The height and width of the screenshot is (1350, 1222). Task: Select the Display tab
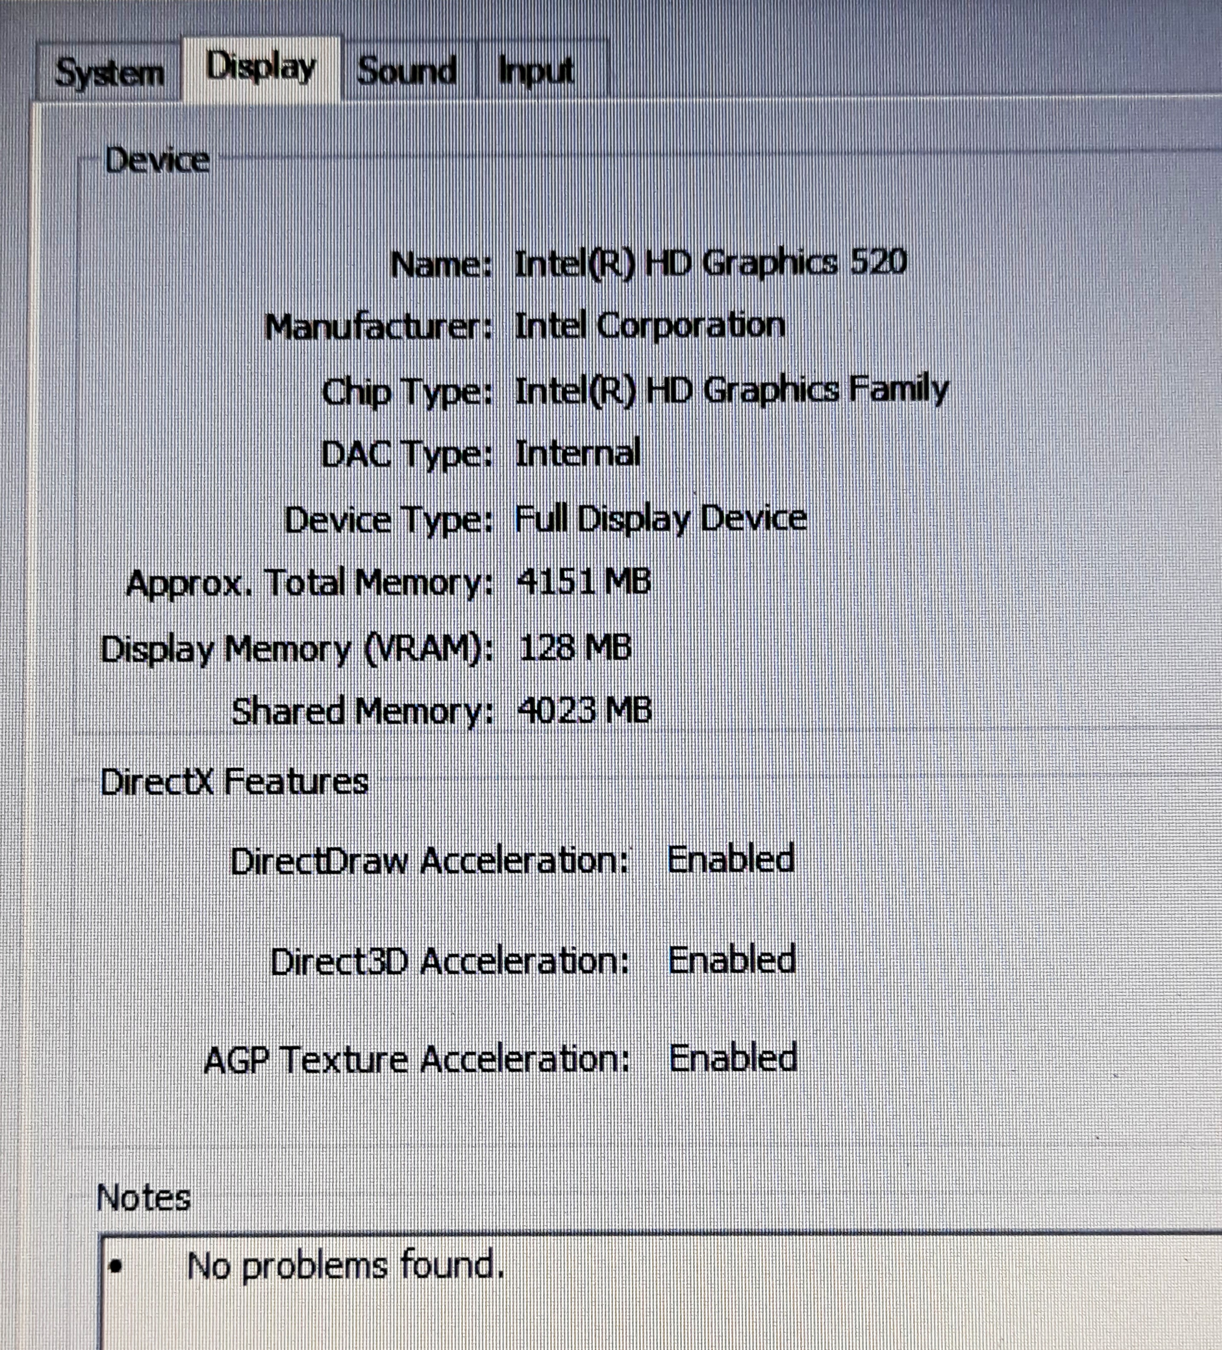pyautogui.click(x=261, y=68)
